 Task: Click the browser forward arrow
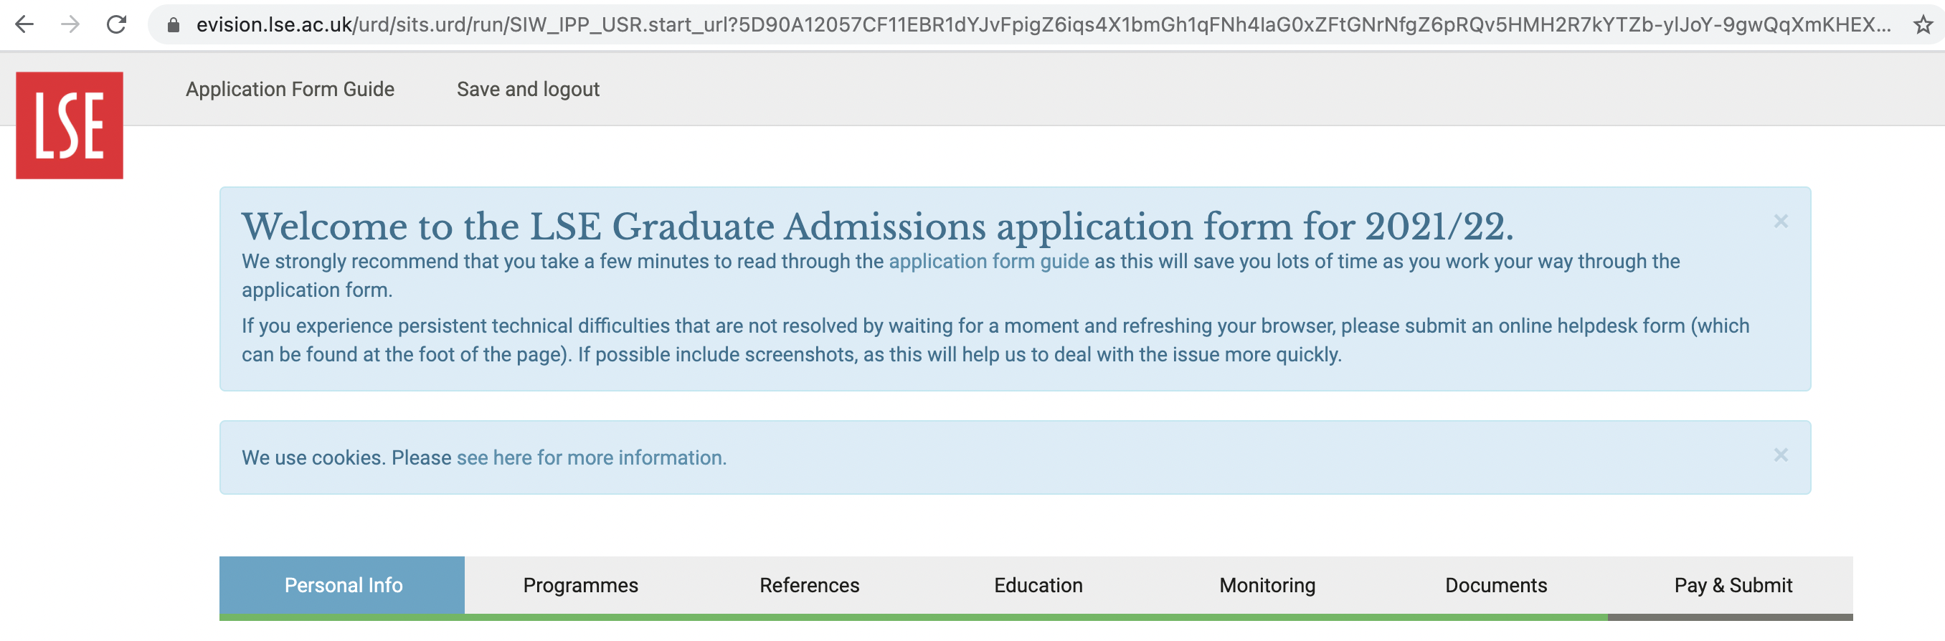tap(70, 25)
